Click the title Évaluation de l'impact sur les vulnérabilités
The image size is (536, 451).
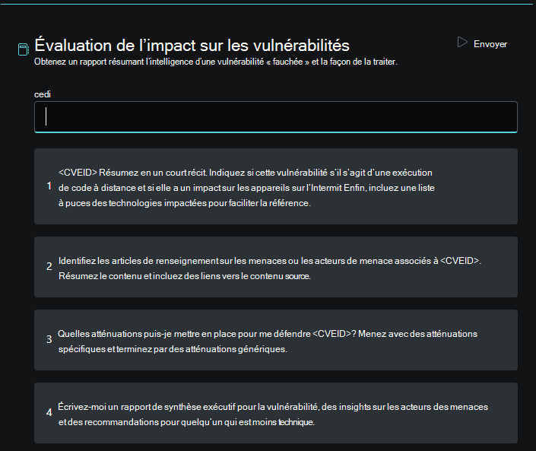[192, 45]
